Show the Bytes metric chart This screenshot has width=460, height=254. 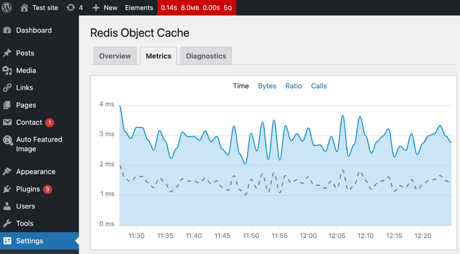click(267, 86)
